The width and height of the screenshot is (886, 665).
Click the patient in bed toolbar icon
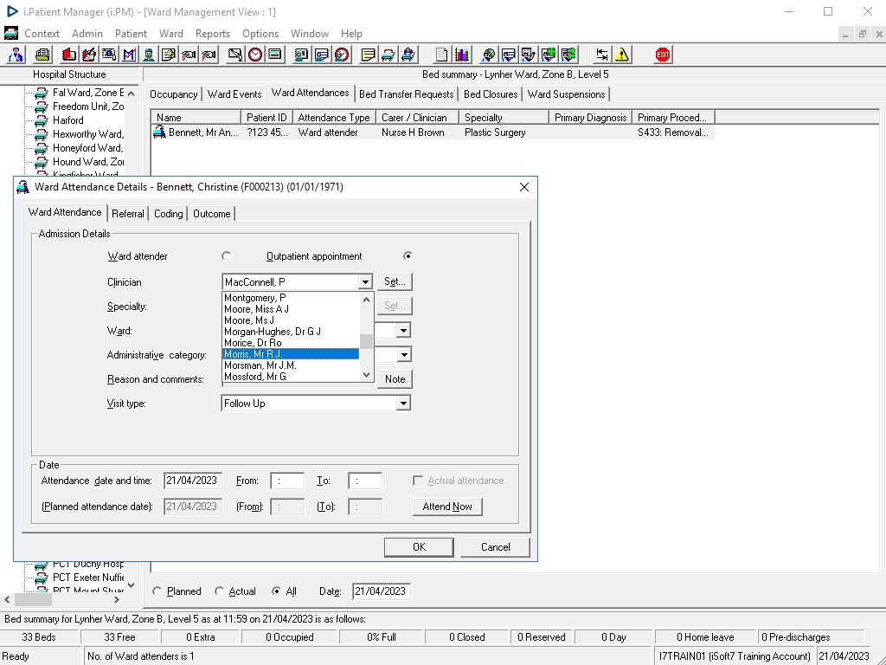(x=408, y=55)
